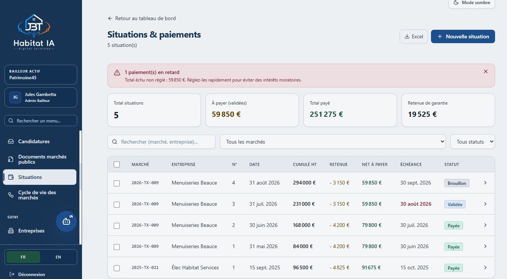Screen dimensions: 507x279
Task: Click the JG user avatar
Action: click(15, 97)
